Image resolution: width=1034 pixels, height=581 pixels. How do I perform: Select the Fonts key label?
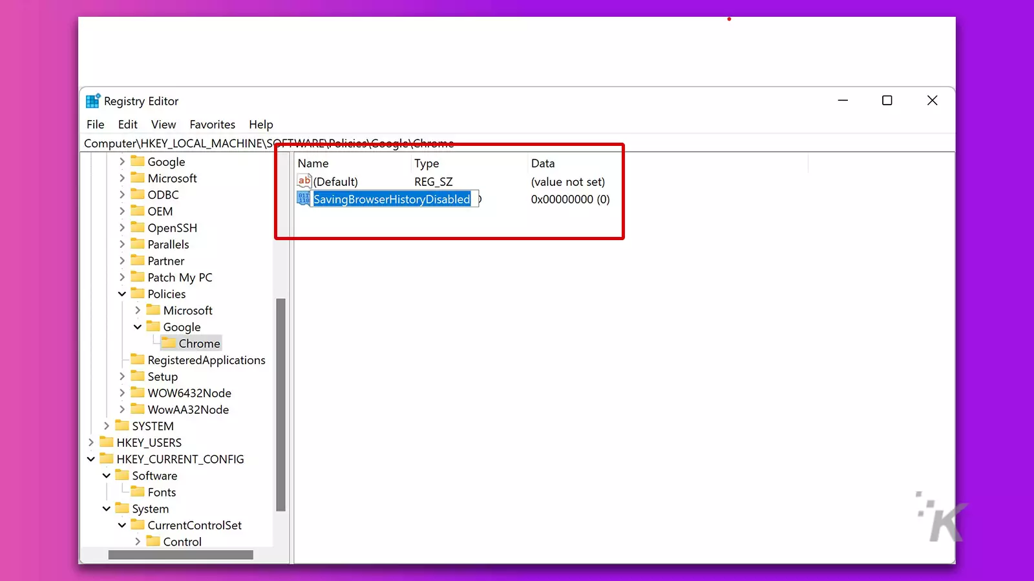[x=162, y=493]
